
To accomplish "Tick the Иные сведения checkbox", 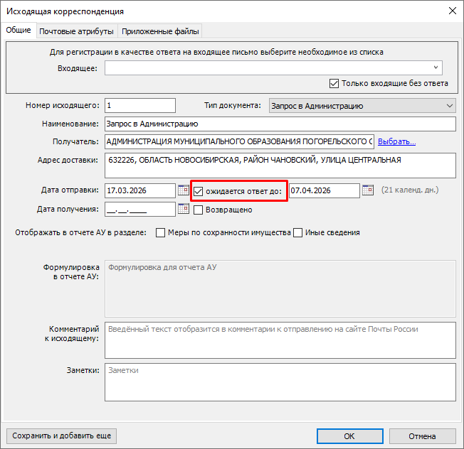I will 298,232.
